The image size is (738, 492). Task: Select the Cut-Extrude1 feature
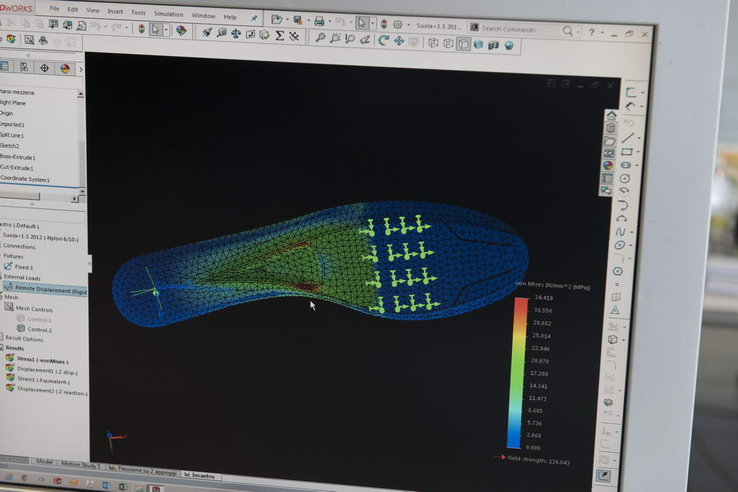pyautogui.click(x=17, y=167)
